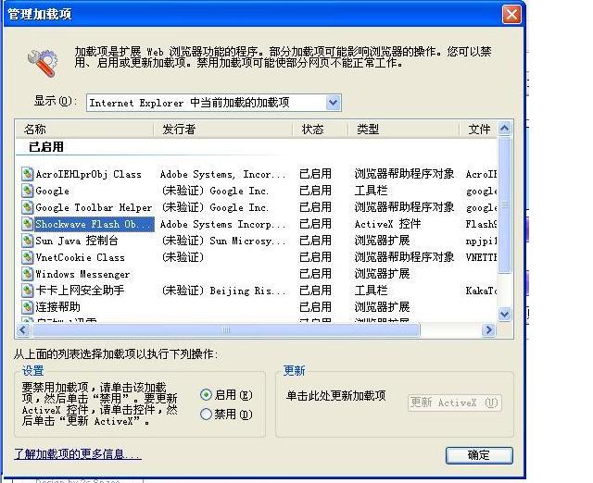Viewport: 593px width, 483px height.
Task: Click publisher Adobe Systems, Incor...
Action: 223,174
